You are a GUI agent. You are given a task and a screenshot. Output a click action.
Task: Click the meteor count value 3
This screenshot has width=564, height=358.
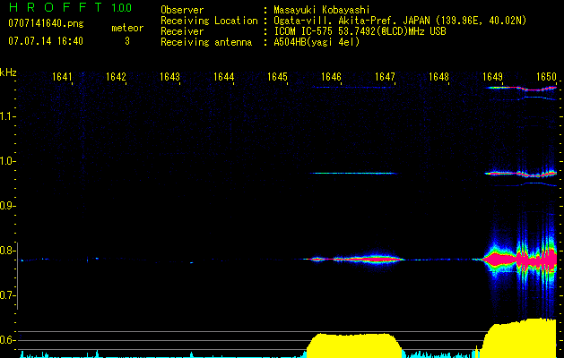click(127, 41)
